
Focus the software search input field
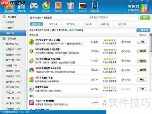[114, 18]
